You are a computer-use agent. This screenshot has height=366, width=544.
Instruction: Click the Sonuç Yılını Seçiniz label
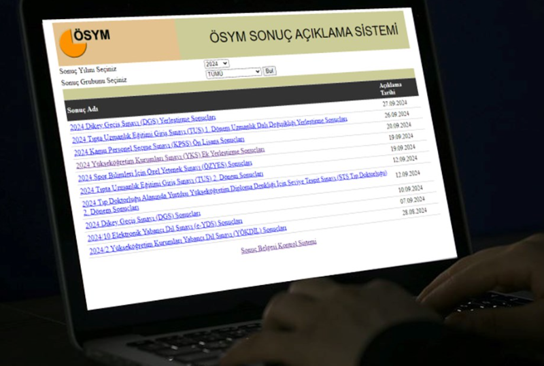[x=88, y=70]
